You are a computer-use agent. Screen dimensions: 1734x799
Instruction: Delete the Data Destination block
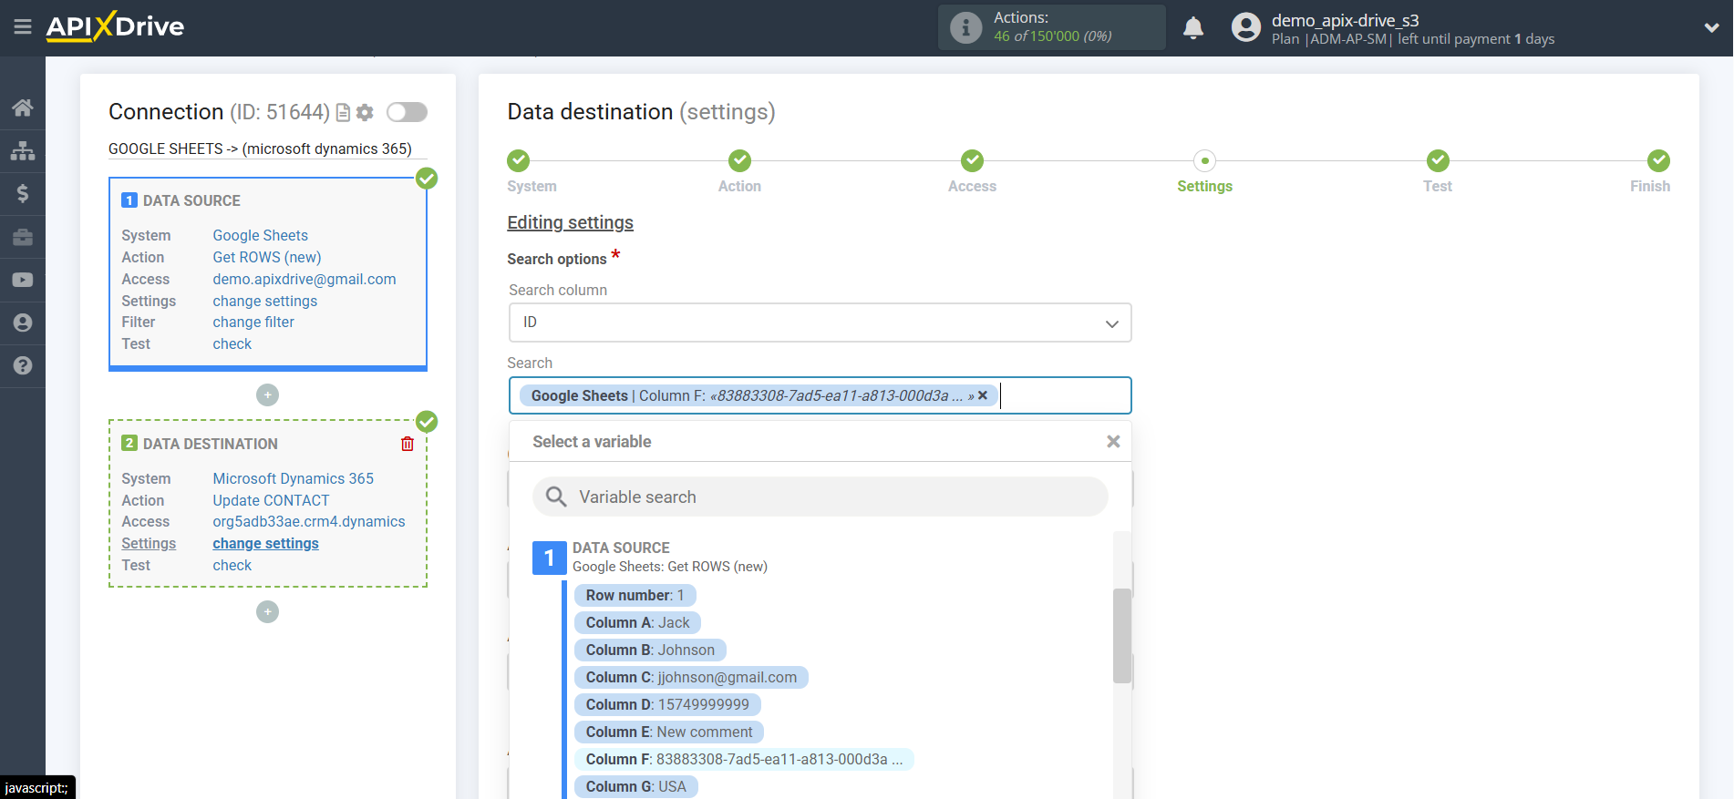tap(408, 444)
